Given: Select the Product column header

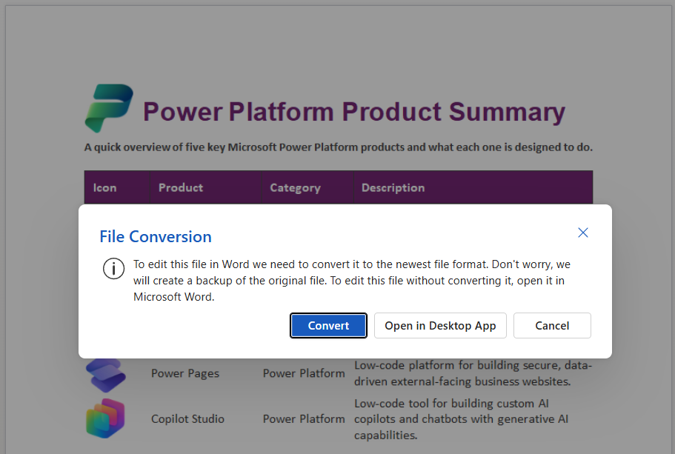Looking at the screenshot, I should click(181, 187).
